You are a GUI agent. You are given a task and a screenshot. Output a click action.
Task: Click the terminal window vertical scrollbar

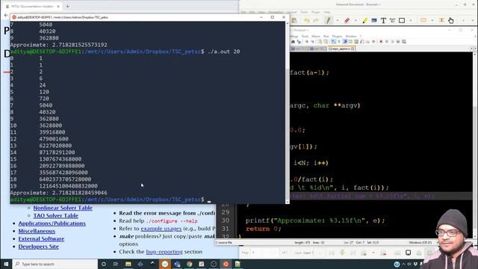click(287, 112)
